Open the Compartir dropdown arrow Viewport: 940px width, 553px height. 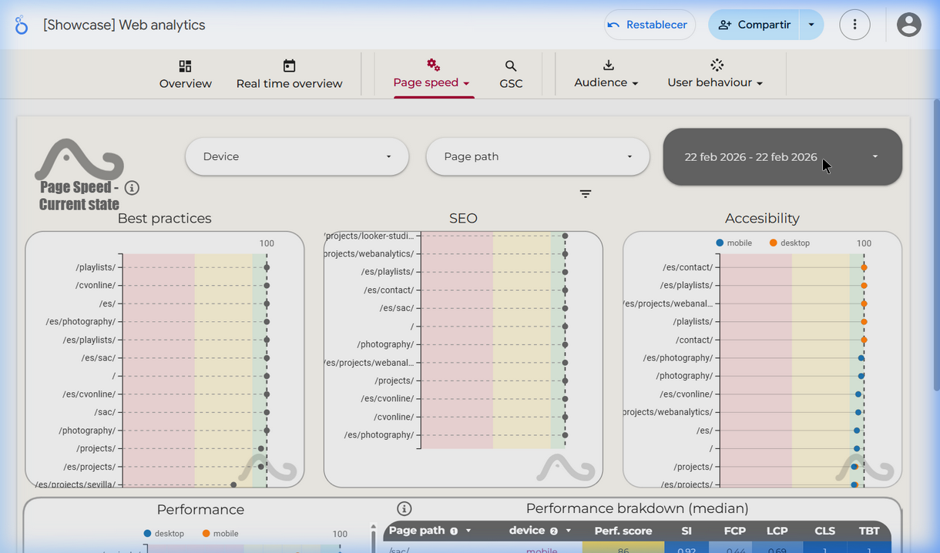[x=811, y=25]
